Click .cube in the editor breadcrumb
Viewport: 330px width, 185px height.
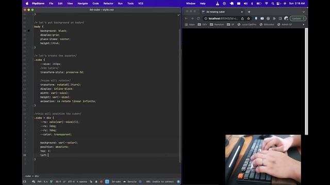coord(28,176)
